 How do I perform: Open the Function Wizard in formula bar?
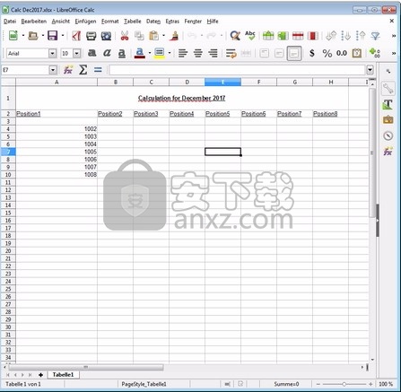(68, 70)
